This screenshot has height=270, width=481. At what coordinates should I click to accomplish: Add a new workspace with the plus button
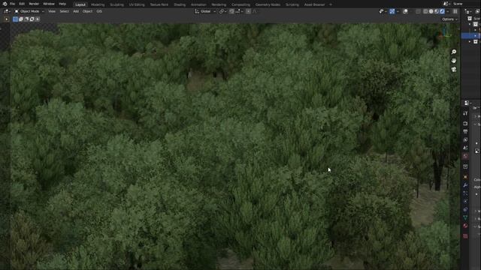click(331, 4)
